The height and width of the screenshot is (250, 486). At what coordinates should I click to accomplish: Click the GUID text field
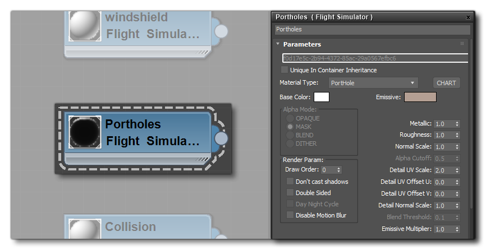(x=375, y=58)
